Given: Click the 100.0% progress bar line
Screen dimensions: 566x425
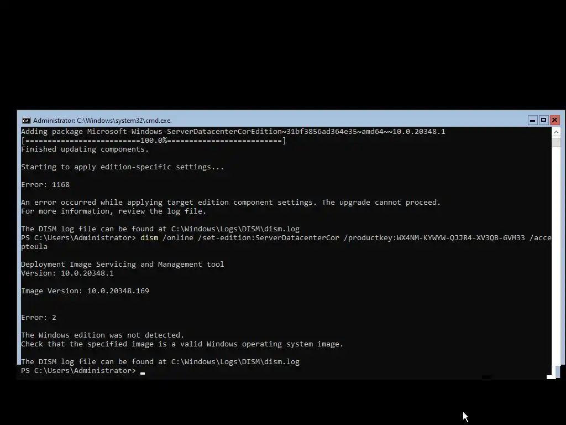Looking at the screenshot, I should click(x=154, y=140).
